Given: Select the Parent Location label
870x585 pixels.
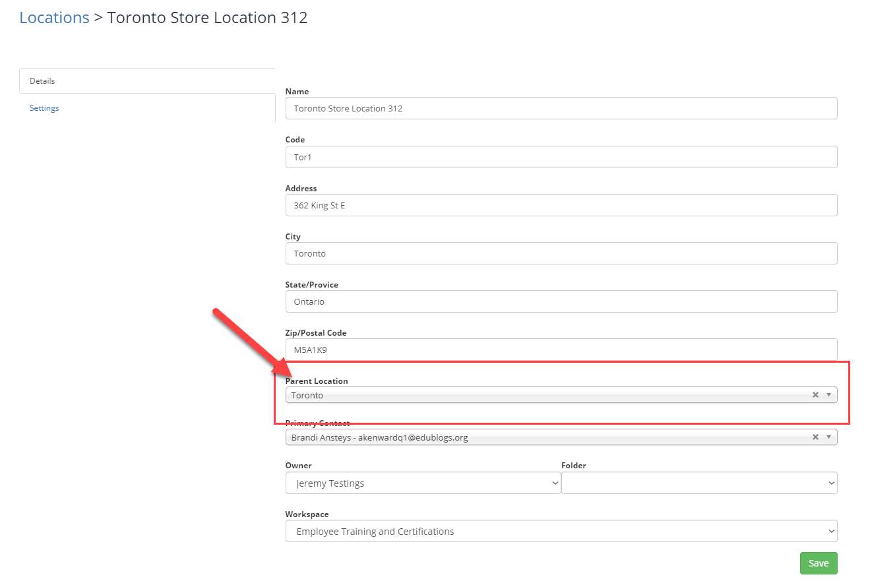Looking at the screenshot, I should (317, 381).
